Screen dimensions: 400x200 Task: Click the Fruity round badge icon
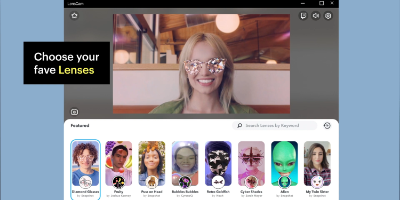coord(118,182)
